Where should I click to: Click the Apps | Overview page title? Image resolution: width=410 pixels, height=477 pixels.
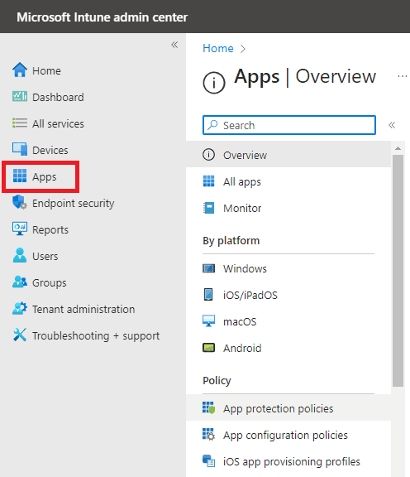305,76
